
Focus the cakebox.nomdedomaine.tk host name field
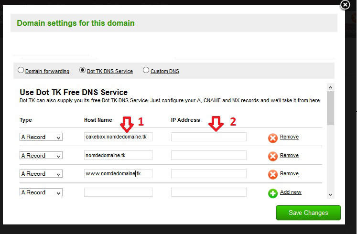118,137
